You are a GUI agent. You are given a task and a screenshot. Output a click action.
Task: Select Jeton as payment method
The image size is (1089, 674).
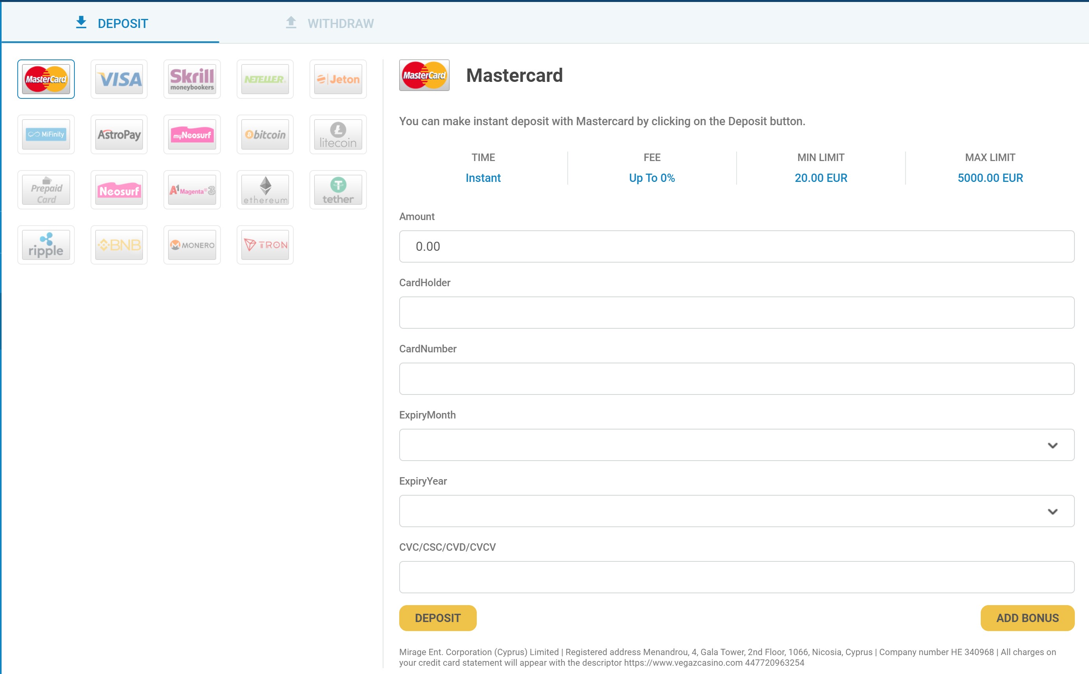click(338, 79)
